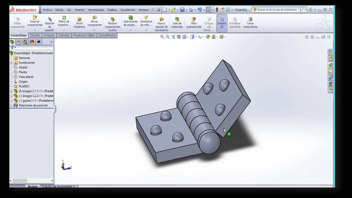Open the Insertar menu
This screenshot has height=198, width=352.
pyautogui.click(x=80, y=10)
